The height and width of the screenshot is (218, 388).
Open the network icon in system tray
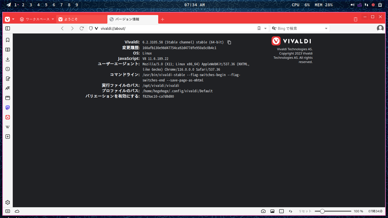366,5
